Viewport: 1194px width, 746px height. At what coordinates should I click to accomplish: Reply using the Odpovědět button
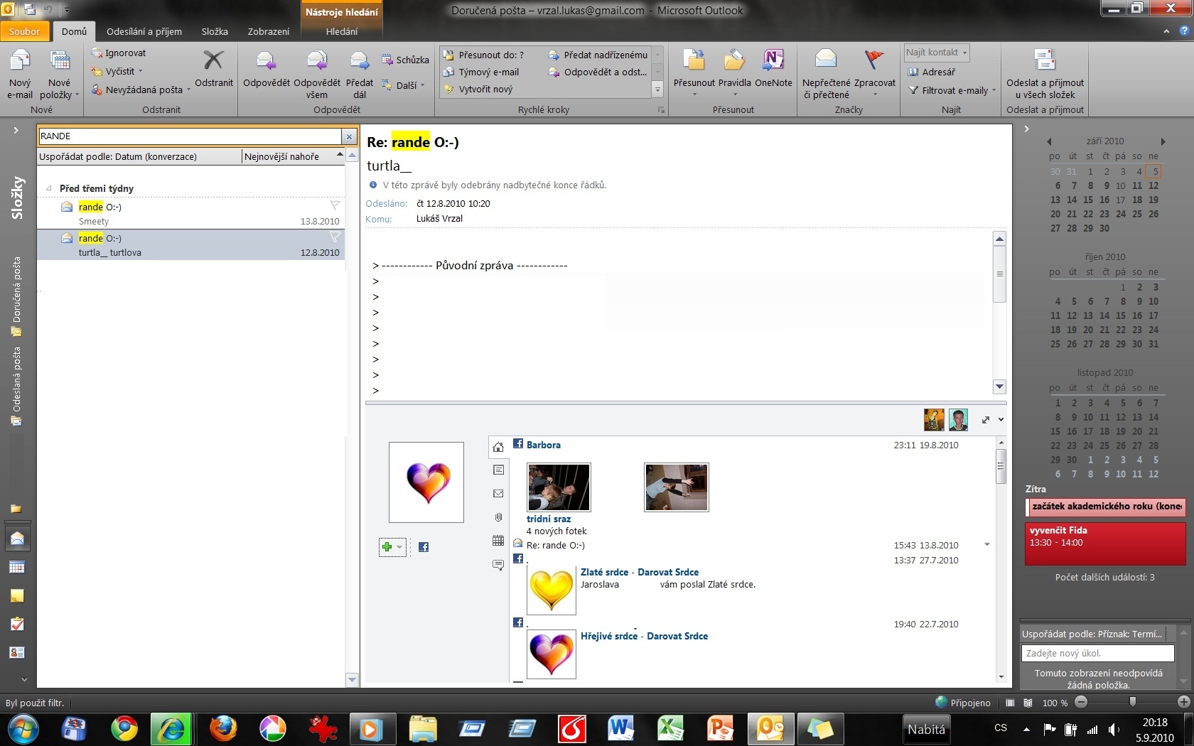pyautogui.click(x=267, y=70)
